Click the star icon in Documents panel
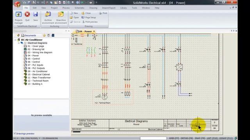 (x=44, y=35)
